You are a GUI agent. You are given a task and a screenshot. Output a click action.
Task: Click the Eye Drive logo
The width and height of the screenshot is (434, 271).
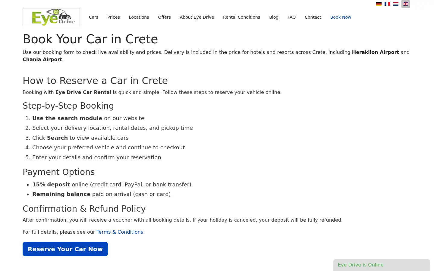51,17
